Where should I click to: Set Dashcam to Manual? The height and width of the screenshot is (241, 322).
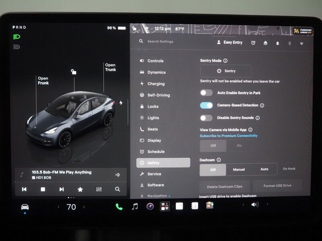pos(239,170)
